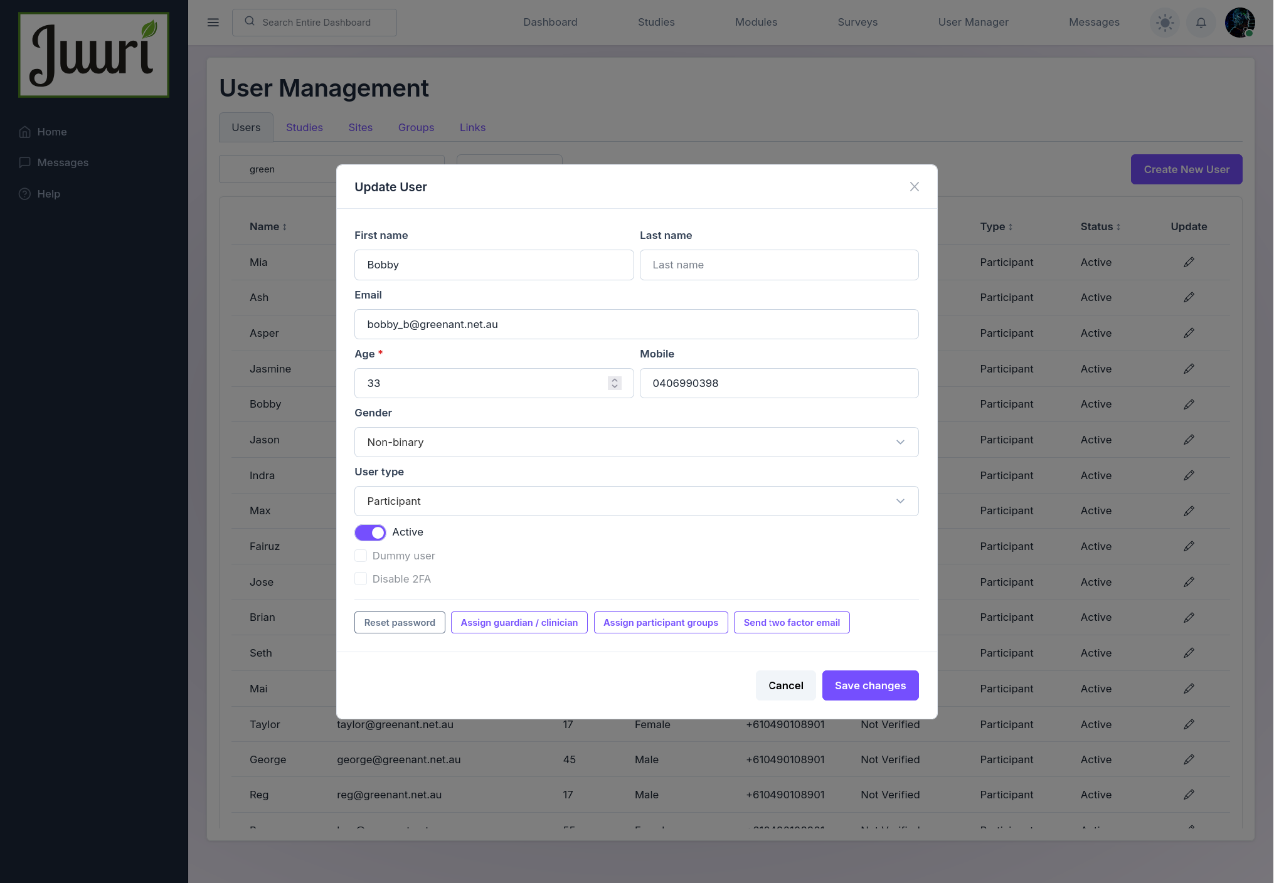Click the edit pencil for Jasmine
1274x883 pixels.
click(1189, 369)
